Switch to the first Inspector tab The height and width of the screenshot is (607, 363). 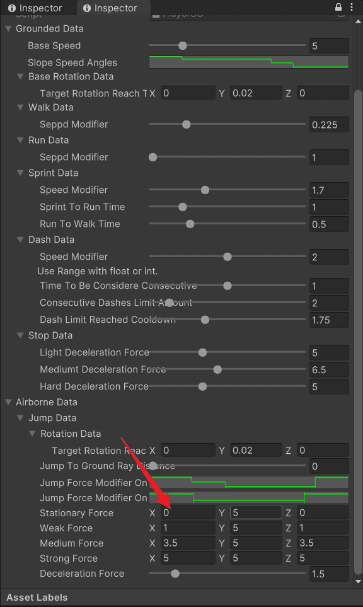pyautogui.click(x=38, y=8)
